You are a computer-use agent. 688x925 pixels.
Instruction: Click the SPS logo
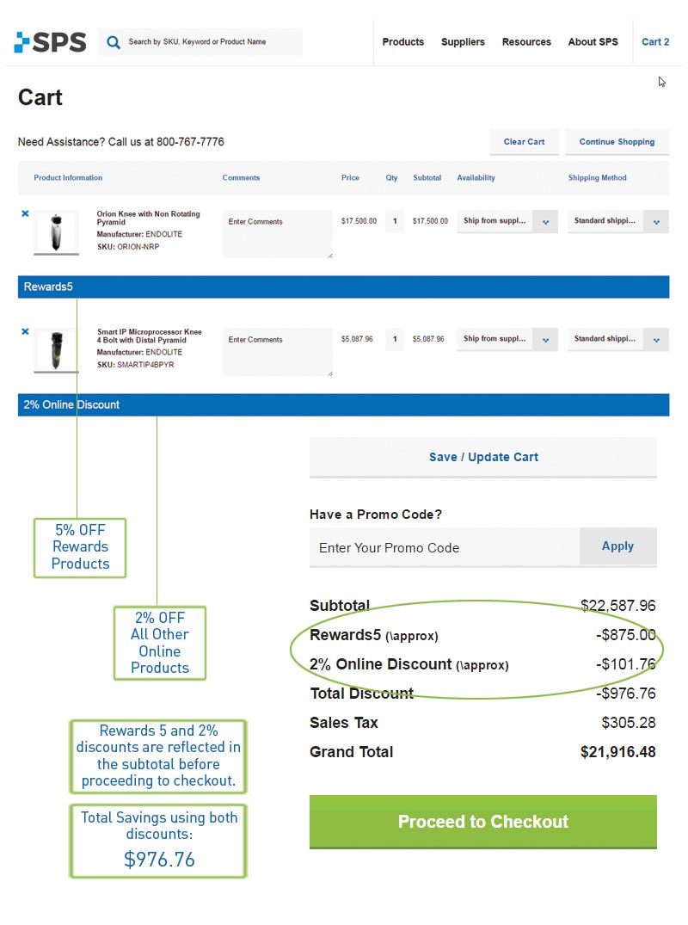coord(50,42)
